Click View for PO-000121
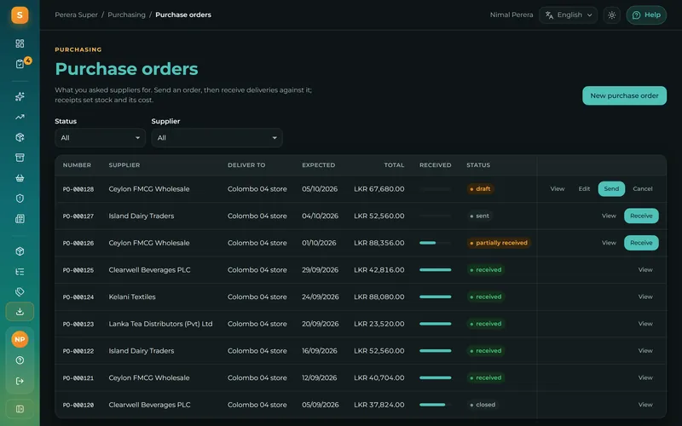The image size is (682, 426). [x=645, y=377]
